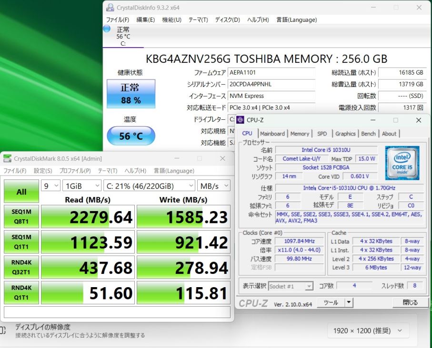Open the test size dropdown showing 1GiB

click(82, 186)
